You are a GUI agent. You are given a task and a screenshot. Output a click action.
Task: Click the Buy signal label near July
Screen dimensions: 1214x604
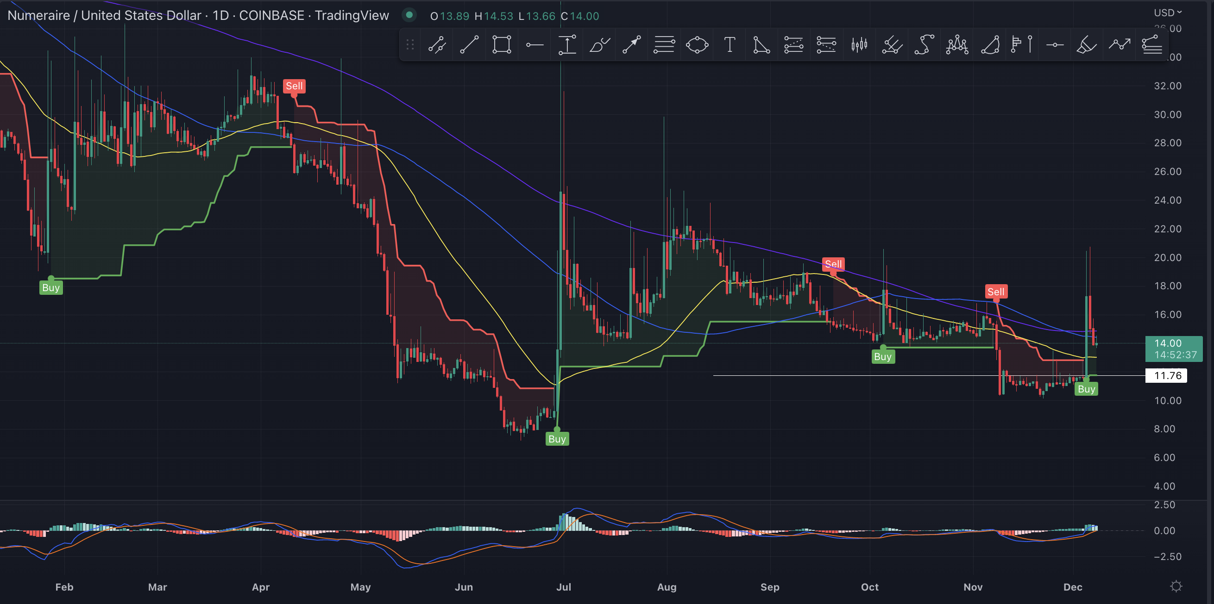[557, 439]
